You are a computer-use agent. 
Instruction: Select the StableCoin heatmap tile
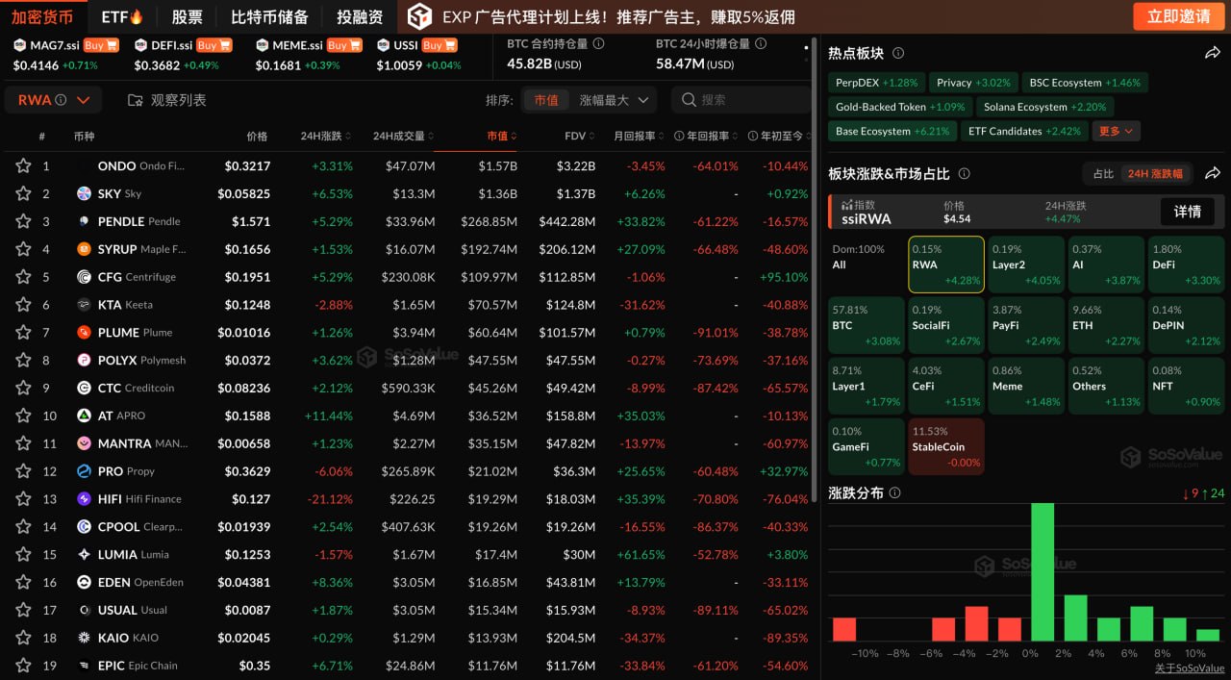[946, 446]
